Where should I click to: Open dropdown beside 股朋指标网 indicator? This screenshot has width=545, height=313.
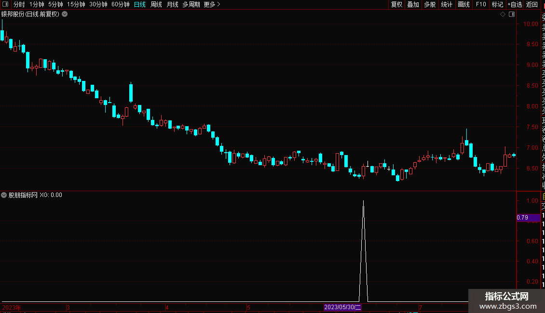tap(4, 195)
